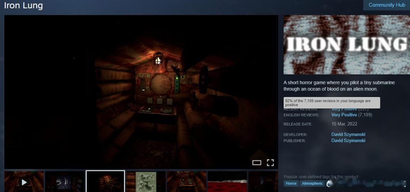The image size is (410, 192).
Task: Select the green map screenshot thumbnail
Action: 146,182
